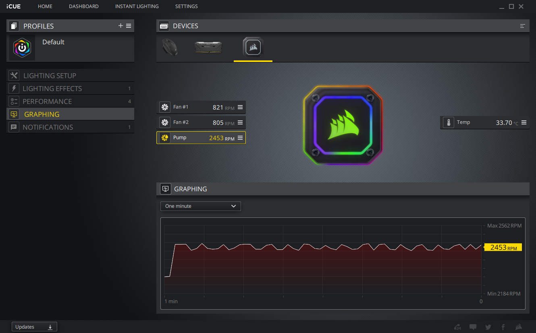This screenshot has height=333, width=536.
Task: Click the Devices keyboard icon
Action: (x=164, y=26)
